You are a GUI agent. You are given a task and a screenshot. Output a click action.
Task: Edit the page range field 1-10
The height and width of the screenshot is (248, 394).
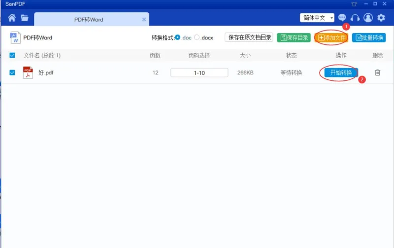coord(199,72)
